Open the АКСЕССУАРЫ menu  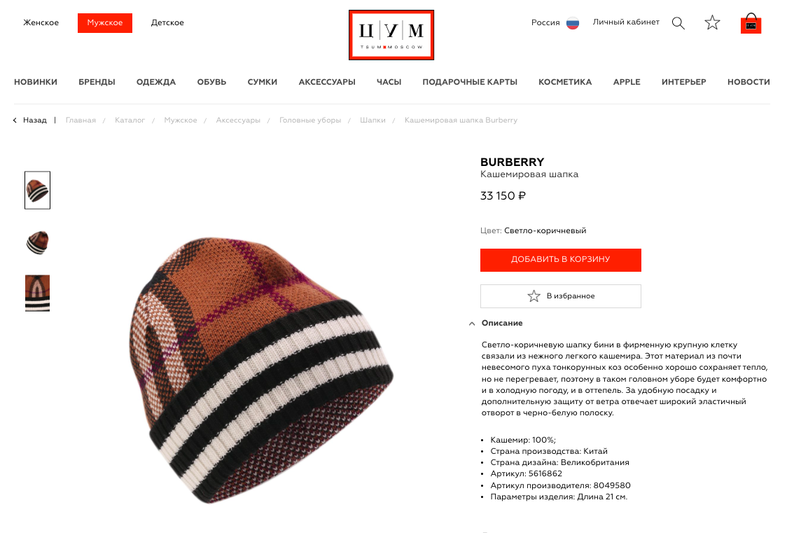click(327, 82)
